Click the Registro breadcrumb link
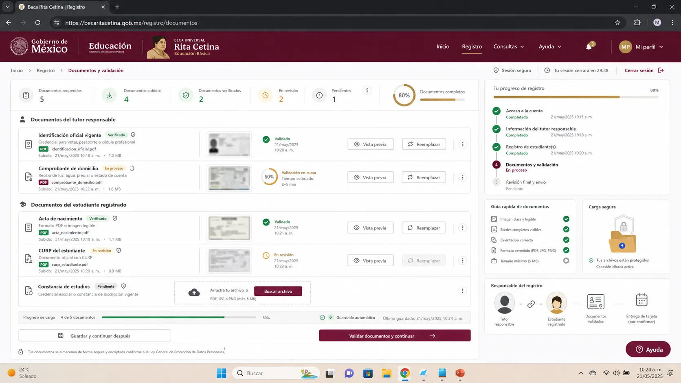The height and width of the screenshot is (383, 681). [x=46, y=70]
